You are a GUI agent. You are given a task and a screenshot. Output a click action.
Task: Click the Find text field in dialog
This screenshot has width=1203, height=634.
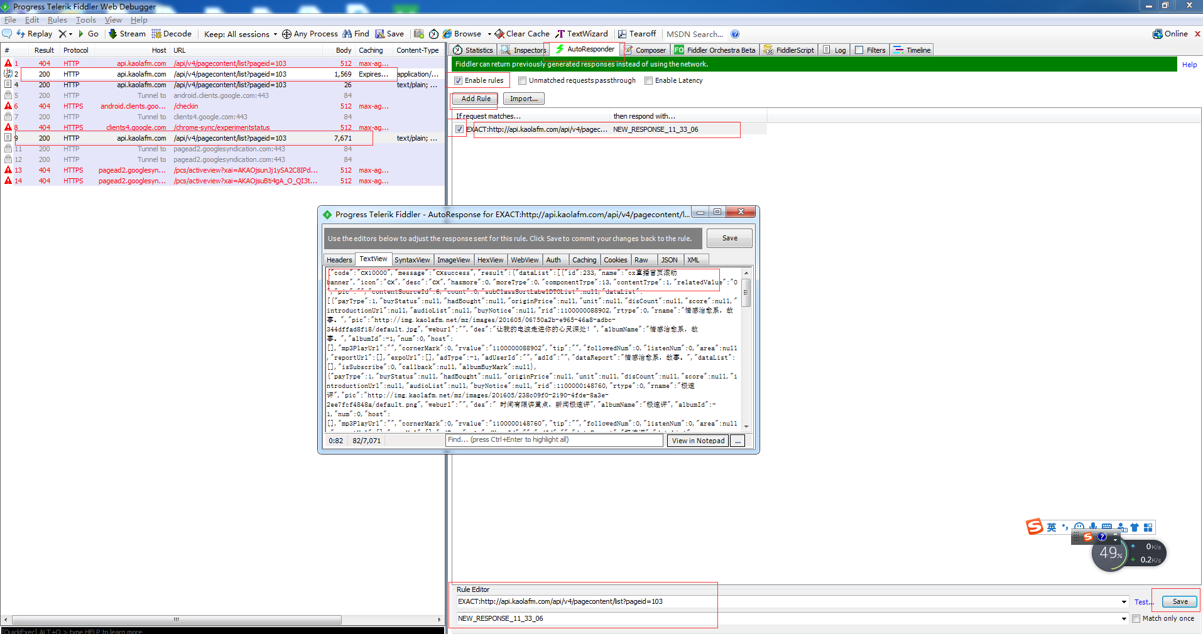point(554,440)
